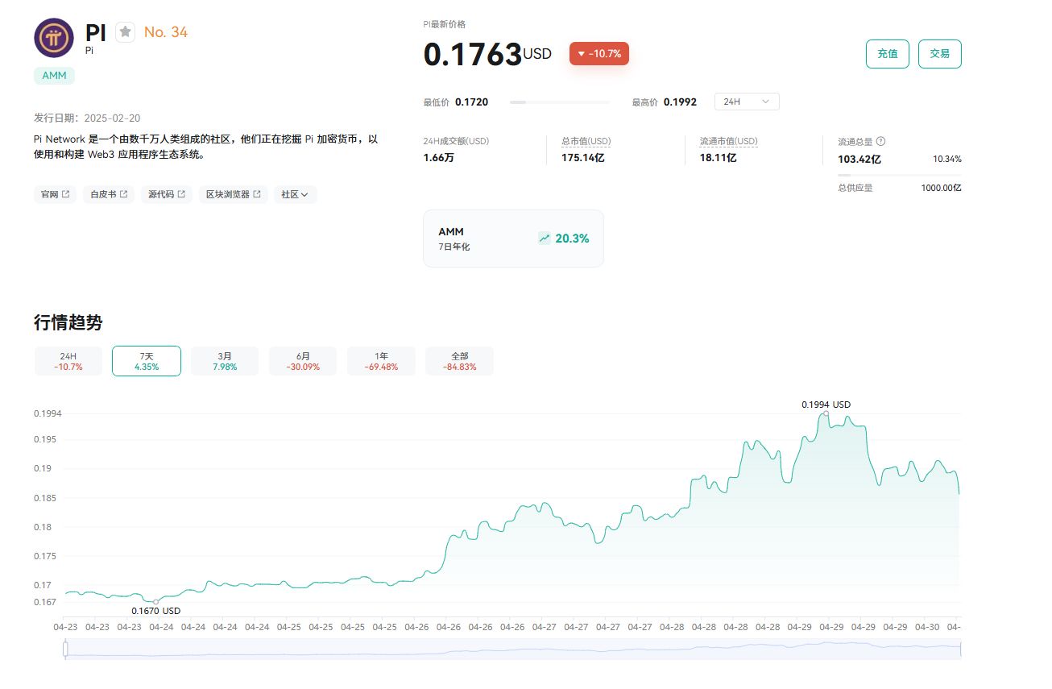1052x689 pixels.
Task: Open the 区块浏览器 block explorer link
Action: [234, 194]
